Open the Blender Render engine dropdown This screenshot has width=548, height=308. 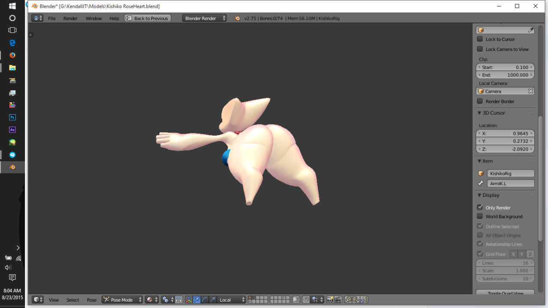[x=204, y=18]
